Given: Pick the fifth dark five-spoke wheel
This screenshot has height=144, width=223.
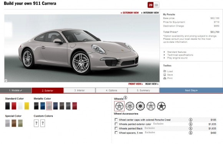Looking at the screenshot, I should pos(161,106).
